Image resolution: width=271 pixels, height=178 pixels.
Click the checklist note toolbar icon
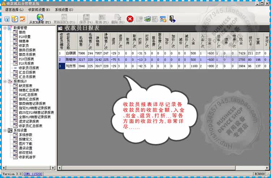pos(15,19)
